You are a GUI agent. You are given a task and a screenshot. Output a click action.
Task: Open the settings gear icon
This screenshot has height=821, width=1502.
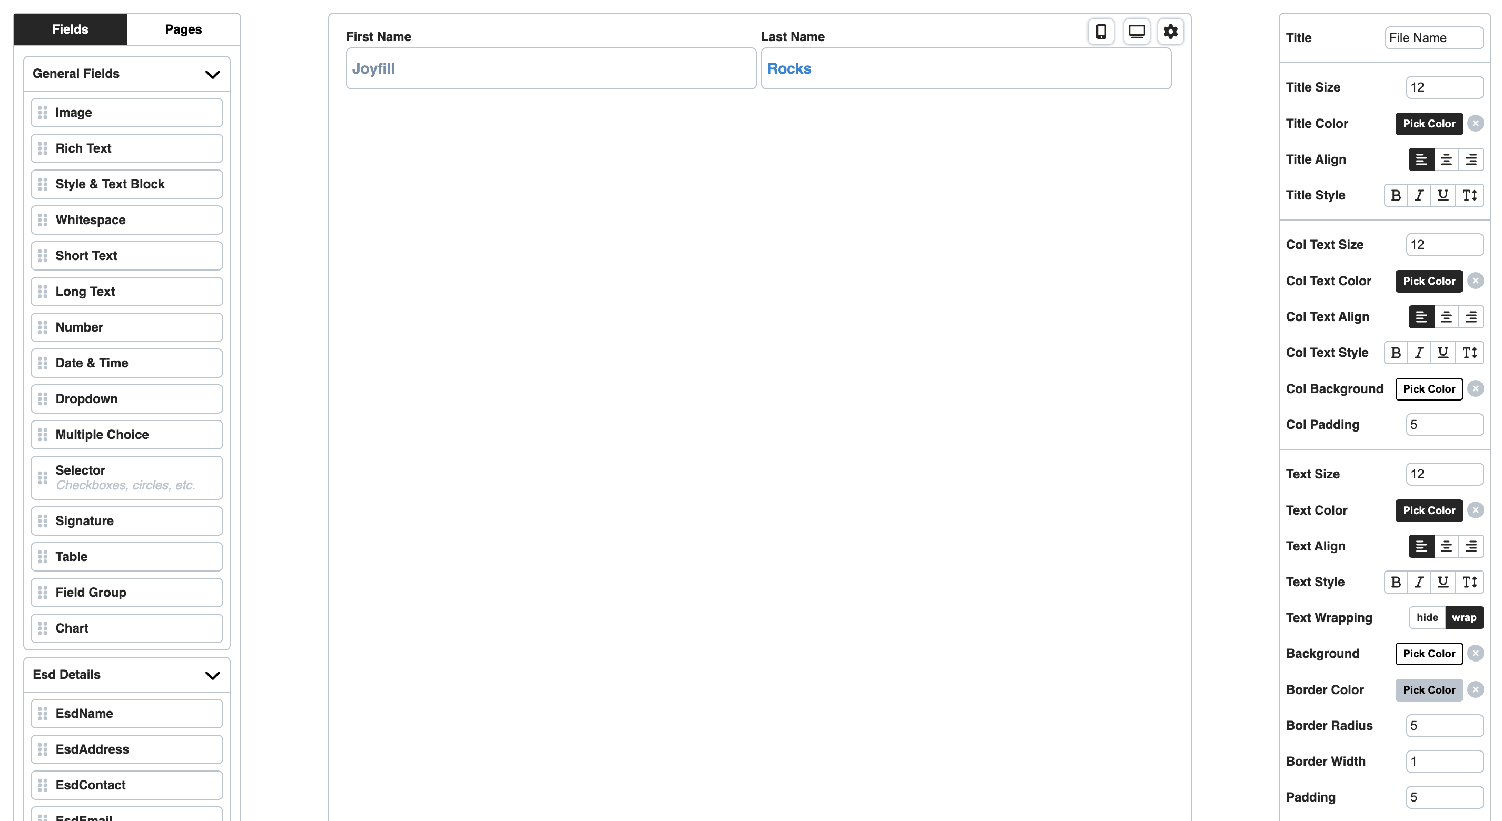pos(1170,32)
